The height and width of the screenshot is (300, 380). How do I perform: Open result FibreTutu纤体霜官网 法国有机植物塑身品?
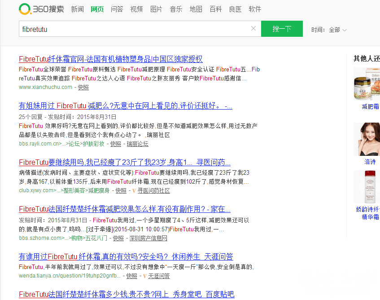click(111, 59)
